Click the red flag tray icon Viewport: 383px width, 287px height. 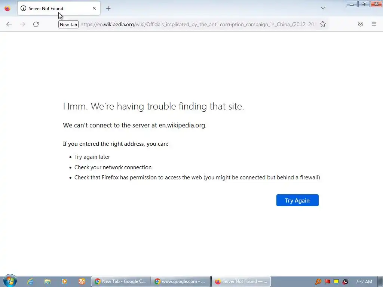pos(327,281)
